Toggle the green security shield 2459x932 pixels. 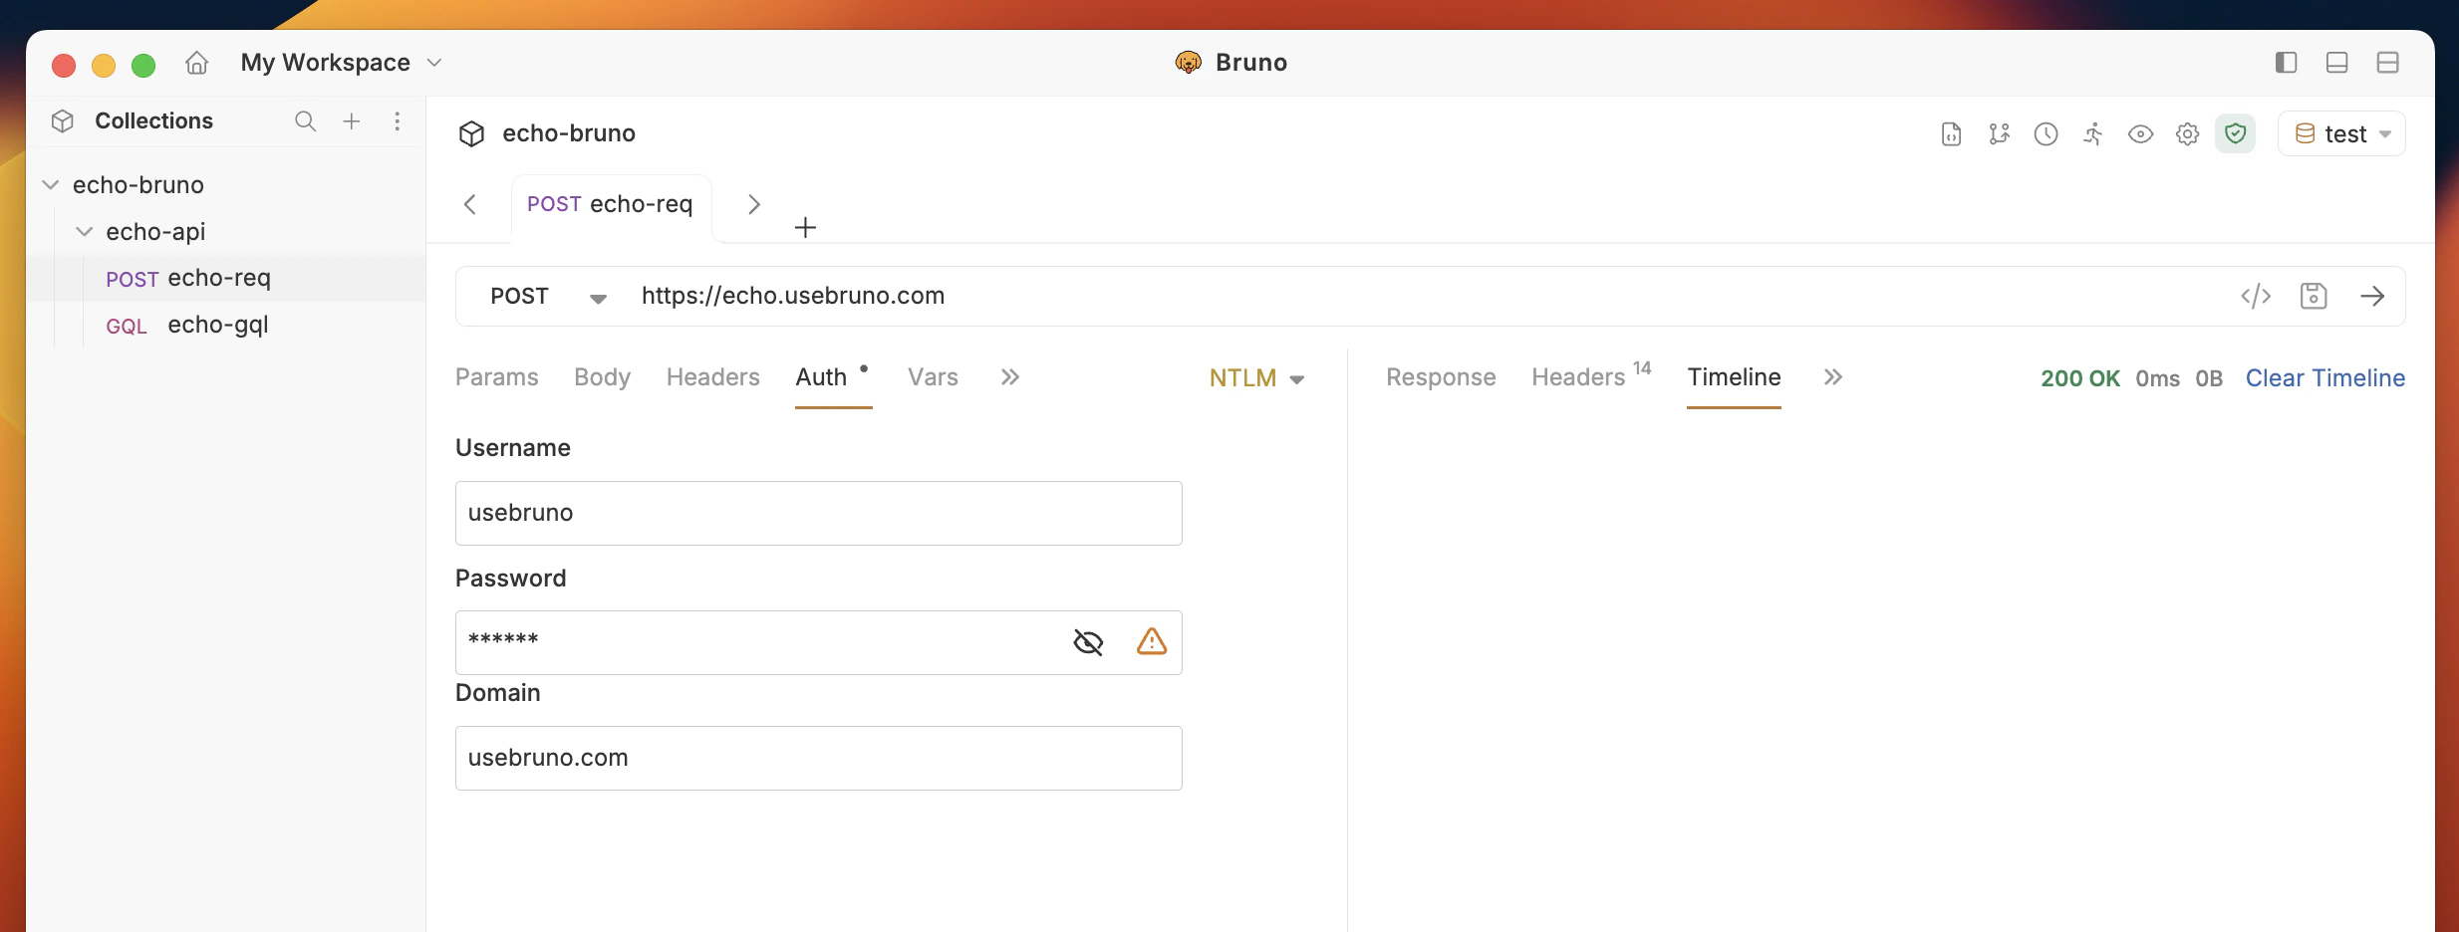2235,133
